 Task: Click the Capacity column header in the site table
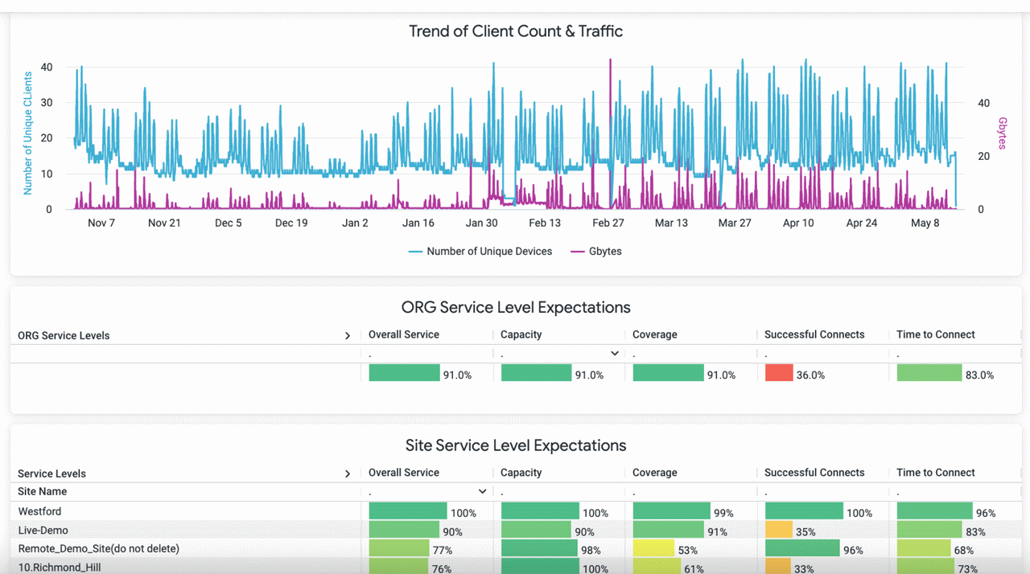[x=520, y=472]
